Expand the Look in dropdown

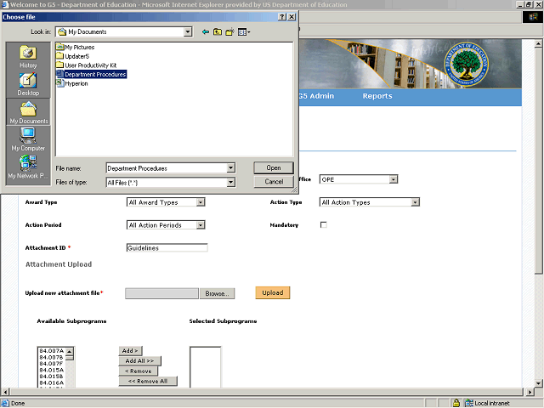pyautogui.click(x=188, y=32)
